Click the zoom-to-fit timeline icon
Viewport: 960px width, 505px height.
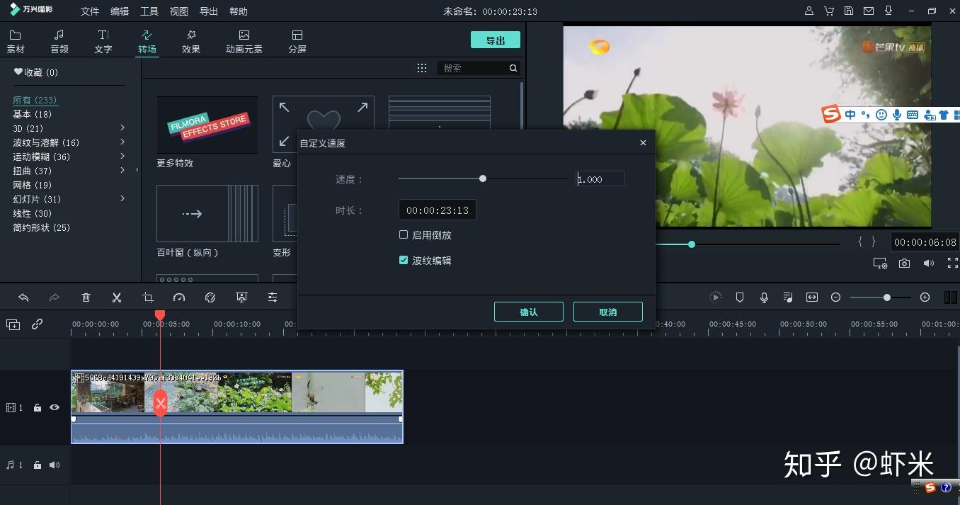812,297
